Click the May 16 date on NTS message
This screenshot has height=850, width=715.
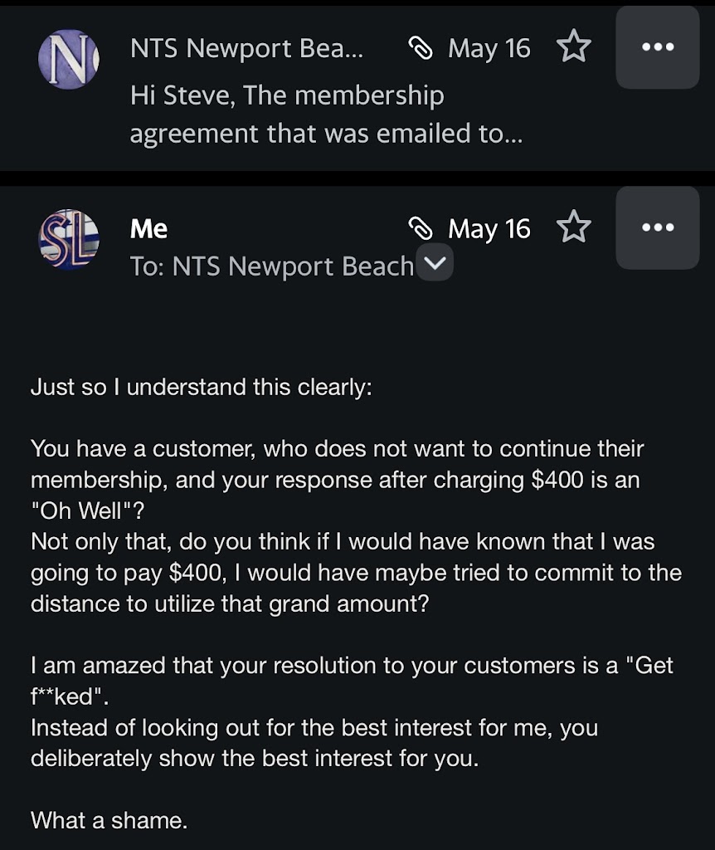(x=489, y=48)
